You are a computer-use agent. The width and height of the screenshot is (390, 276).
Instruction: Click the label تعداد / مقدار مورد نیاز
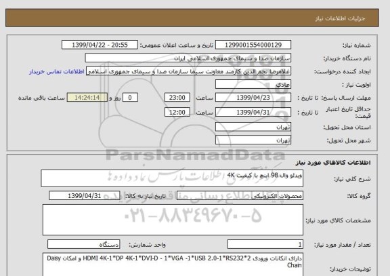pyautogui.click(x=343, y=245)
